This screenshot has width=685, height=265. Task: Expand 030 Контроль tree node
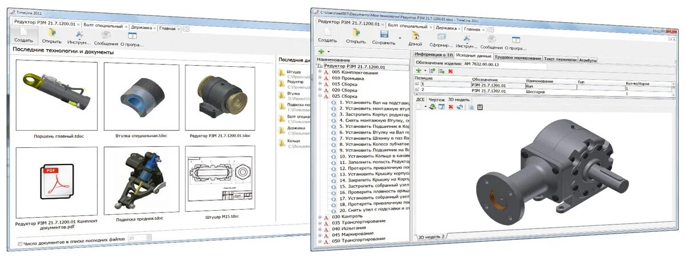point(320,216)
